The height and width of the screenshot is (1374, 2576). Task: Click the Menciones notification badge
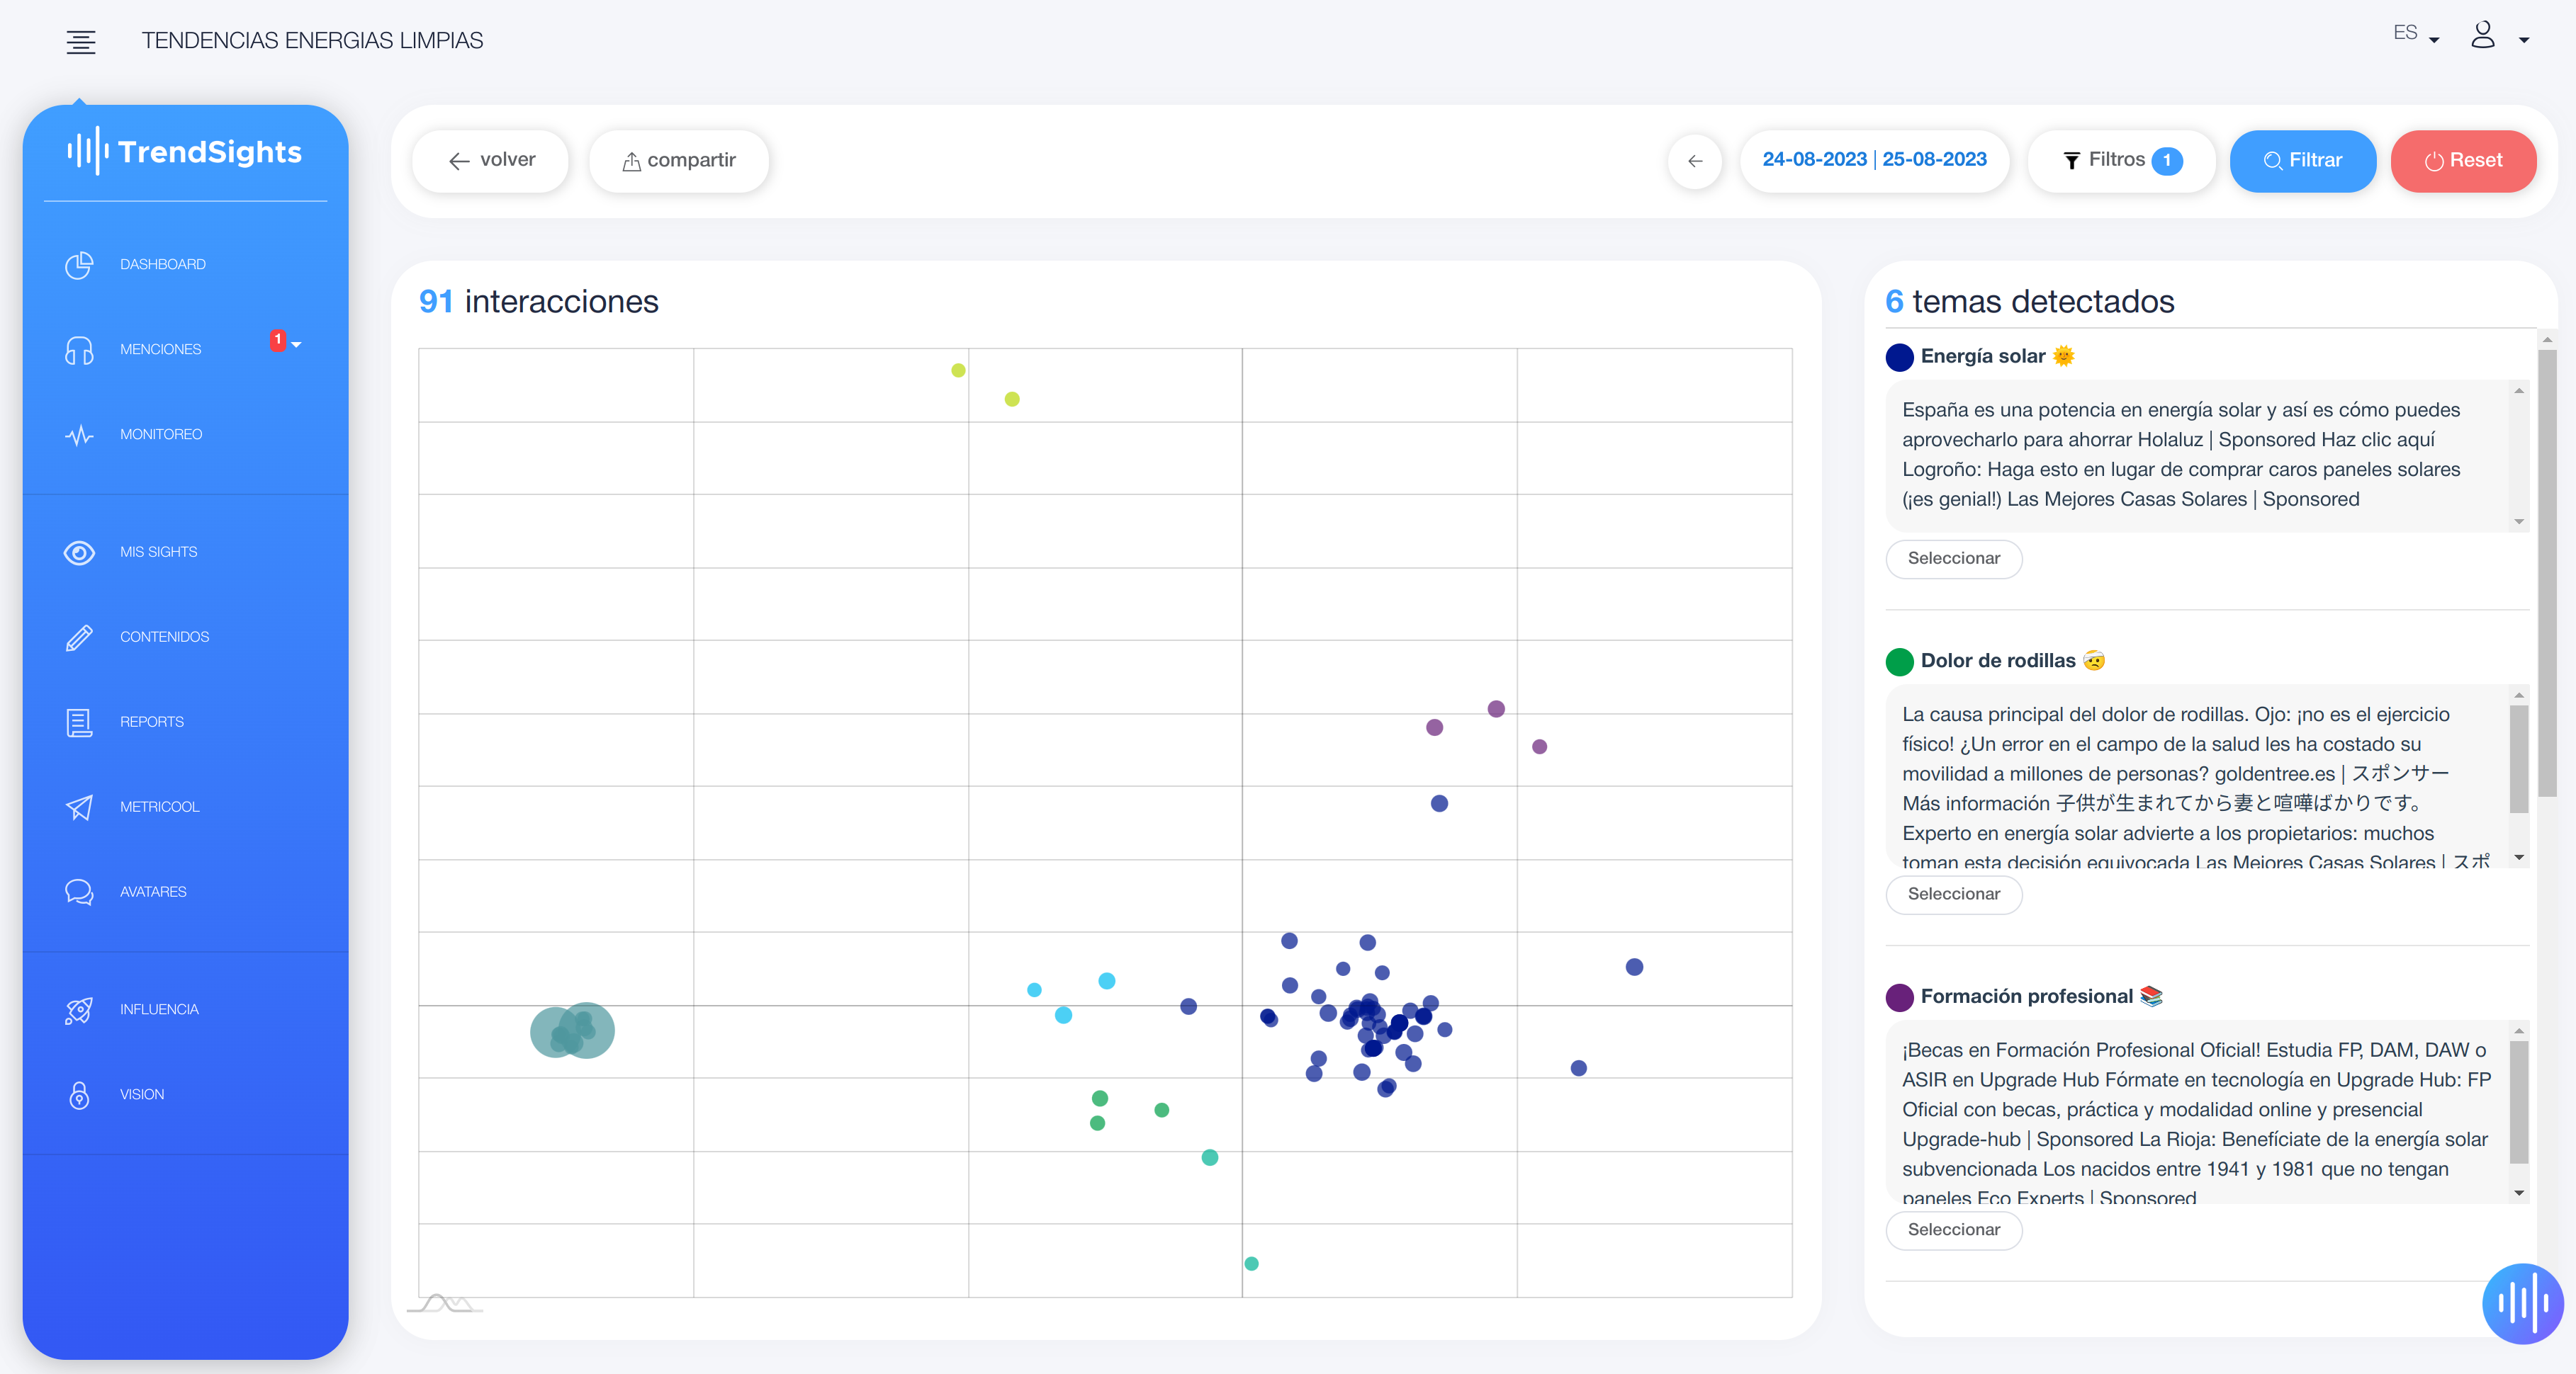tap(277, 340)
